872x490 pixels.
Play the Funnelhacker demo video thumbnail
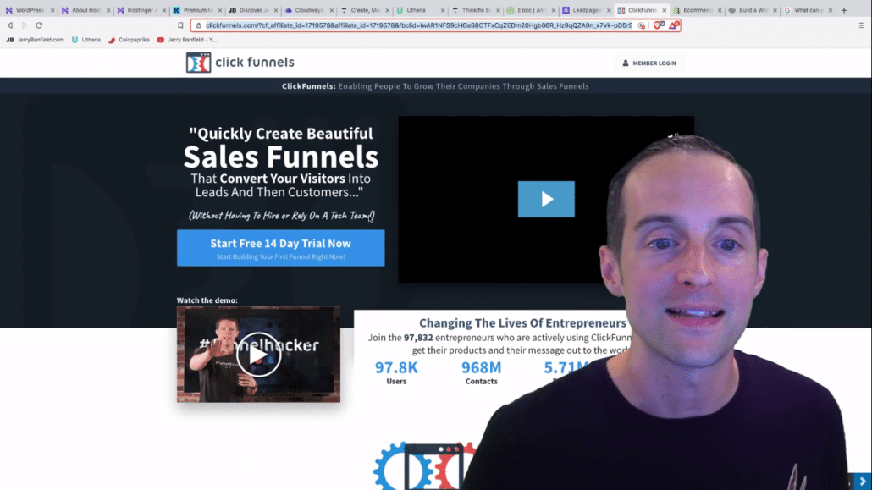(x=258, y=355)
